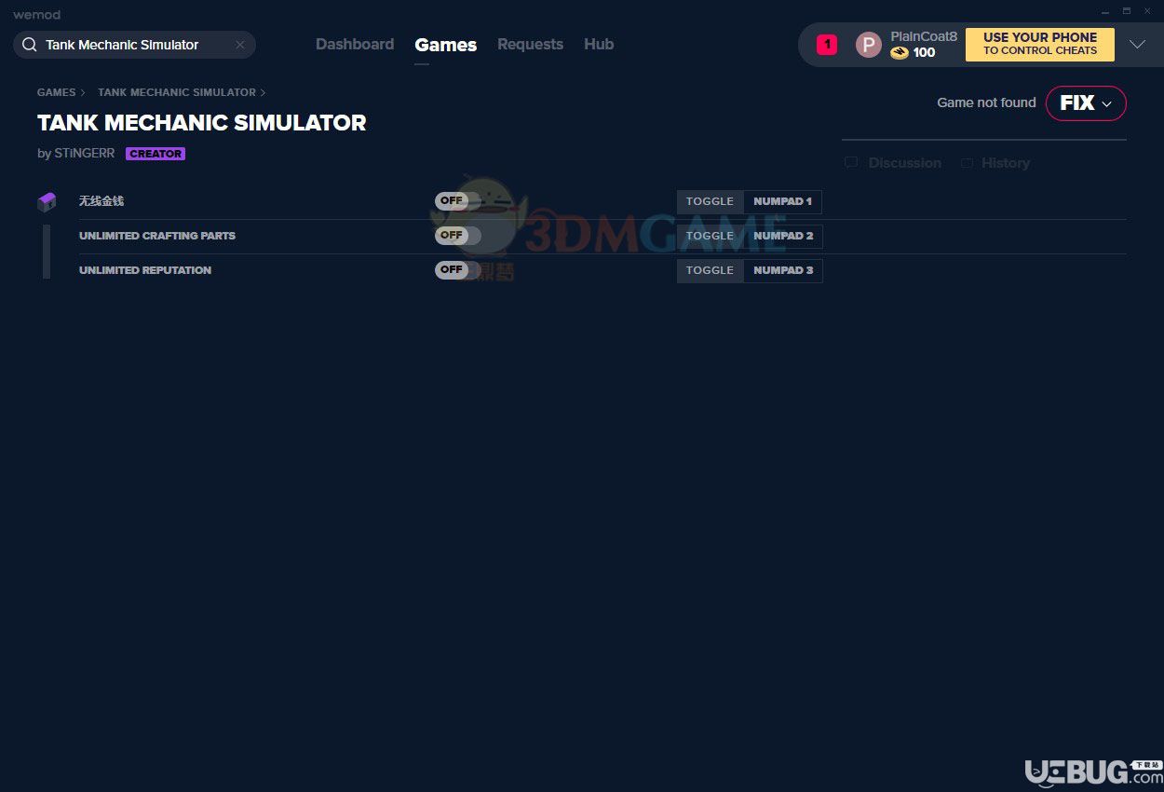Click the Tank Mechanic Simulator page title
Image resolution: width=1164 pixels, height=792 pixels.
pos(202,123)
